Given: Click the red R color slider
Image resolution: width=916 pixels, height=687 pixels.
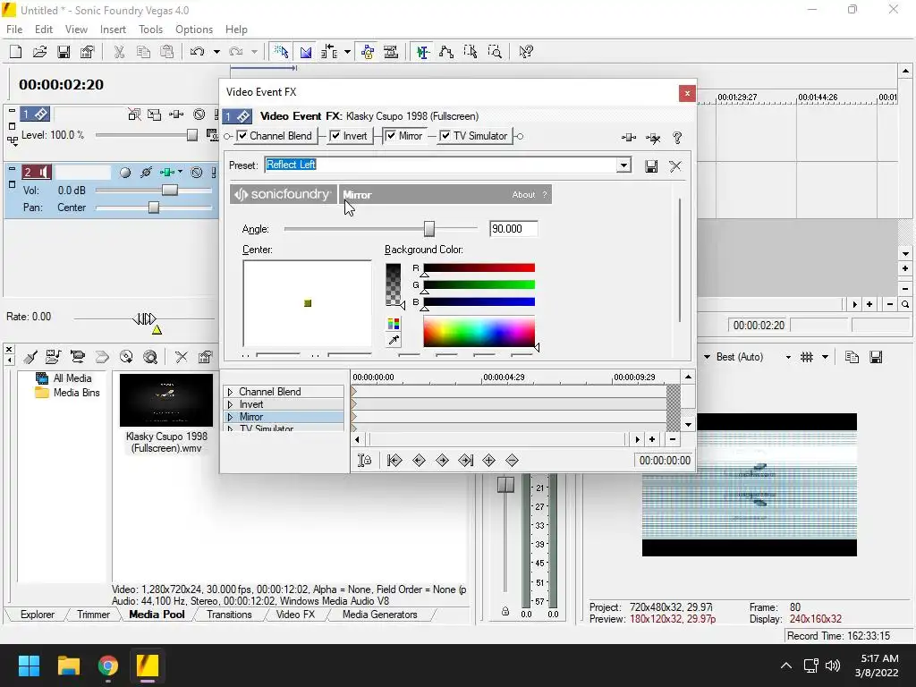Looking at the screenshot, I should click(x=479, y=268).
